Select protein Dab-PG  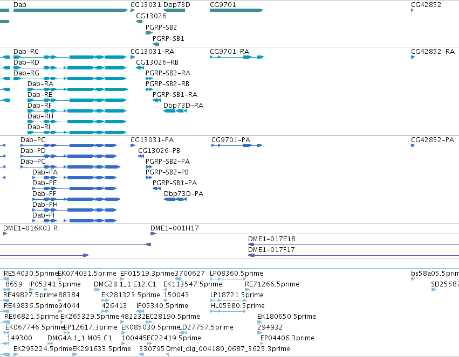coord(70,167)
